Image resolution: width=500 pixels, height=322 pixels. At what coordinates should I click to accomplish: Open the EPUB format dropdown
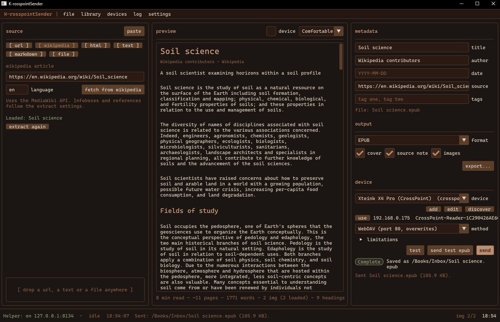click(x=412, y=140)
